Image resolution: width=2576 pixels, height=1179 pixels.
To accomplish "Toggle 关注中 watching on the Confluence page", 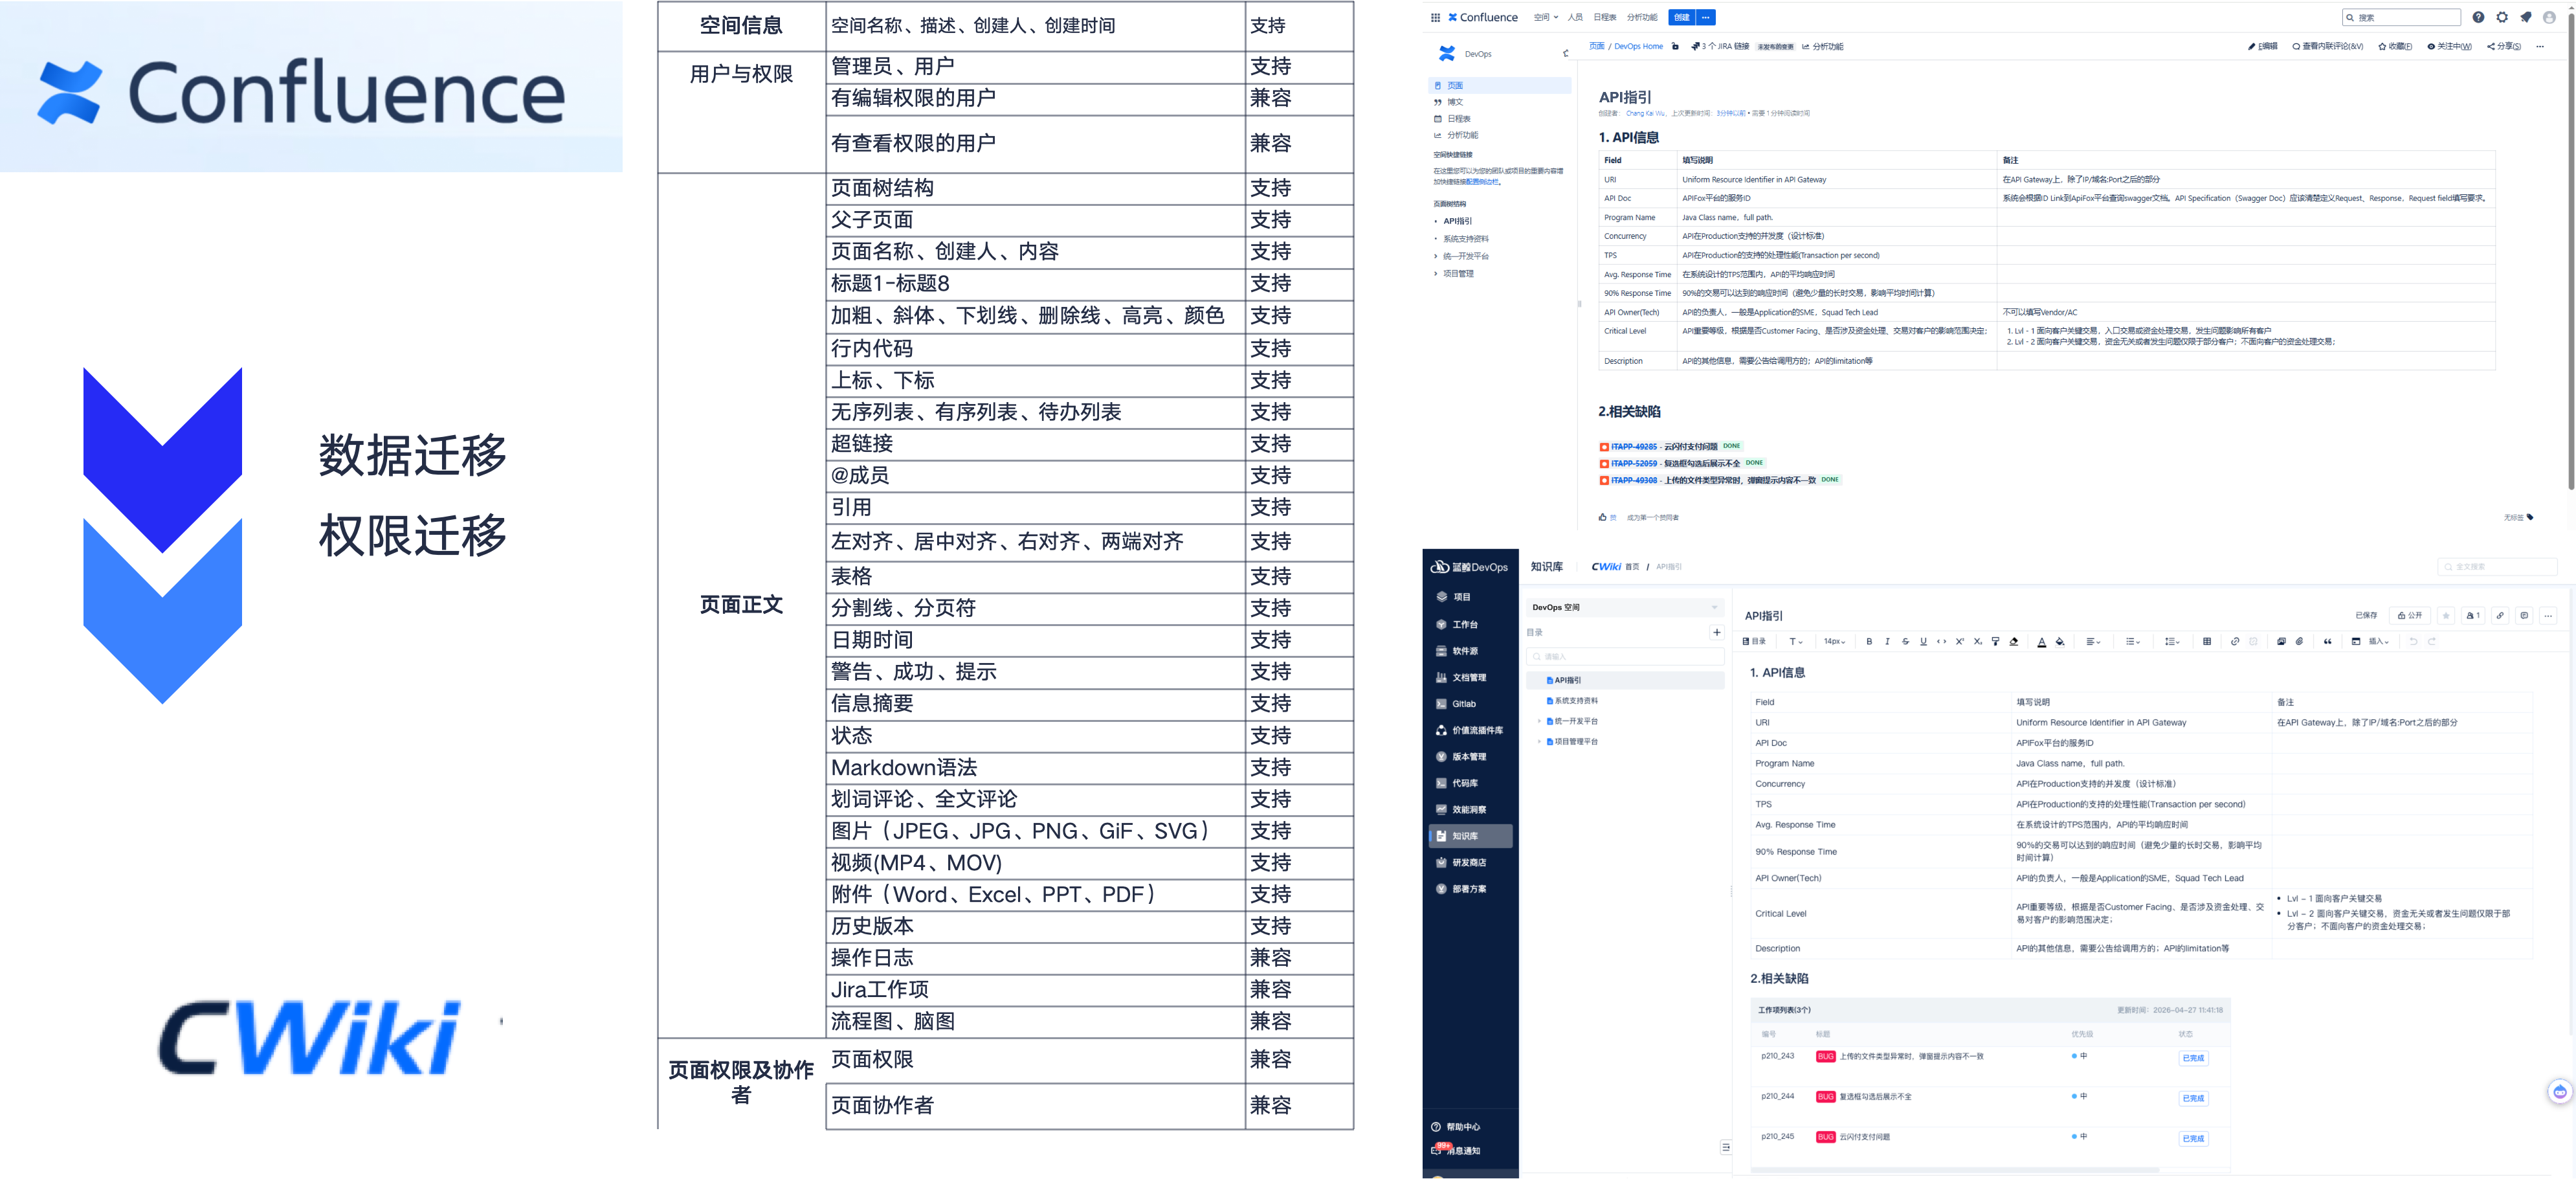I will click(x=2449, y=46).
